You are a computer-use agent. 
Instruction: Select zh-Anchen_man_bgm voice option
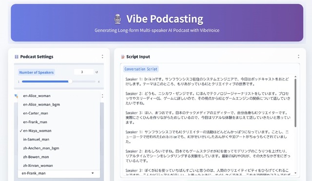pos(59,148)
